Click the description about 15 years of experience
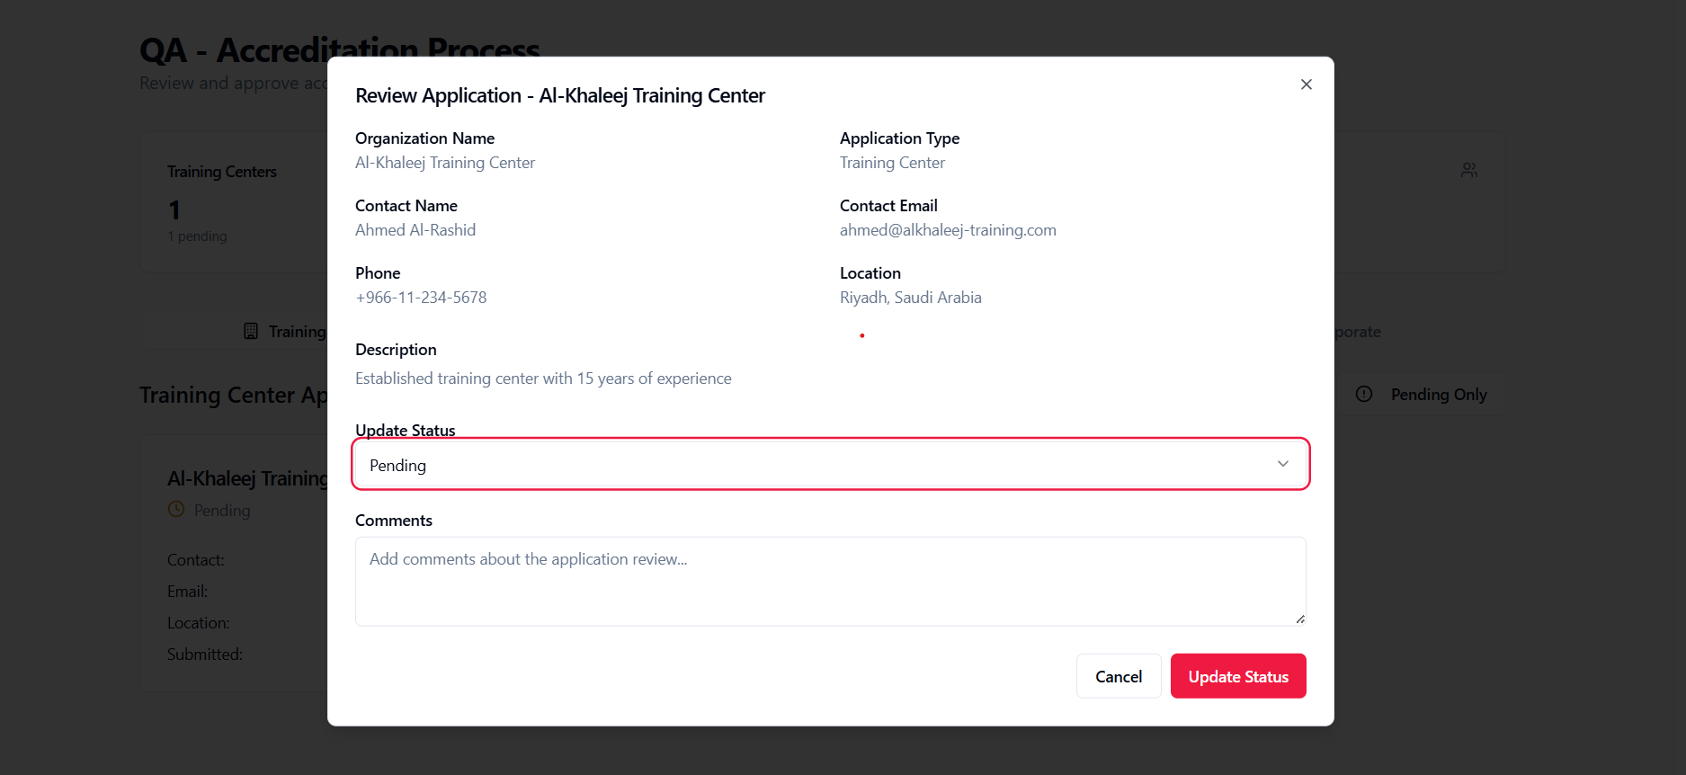Image resolution: width=1686 pixels, height=775 pixels. [543, 379]
